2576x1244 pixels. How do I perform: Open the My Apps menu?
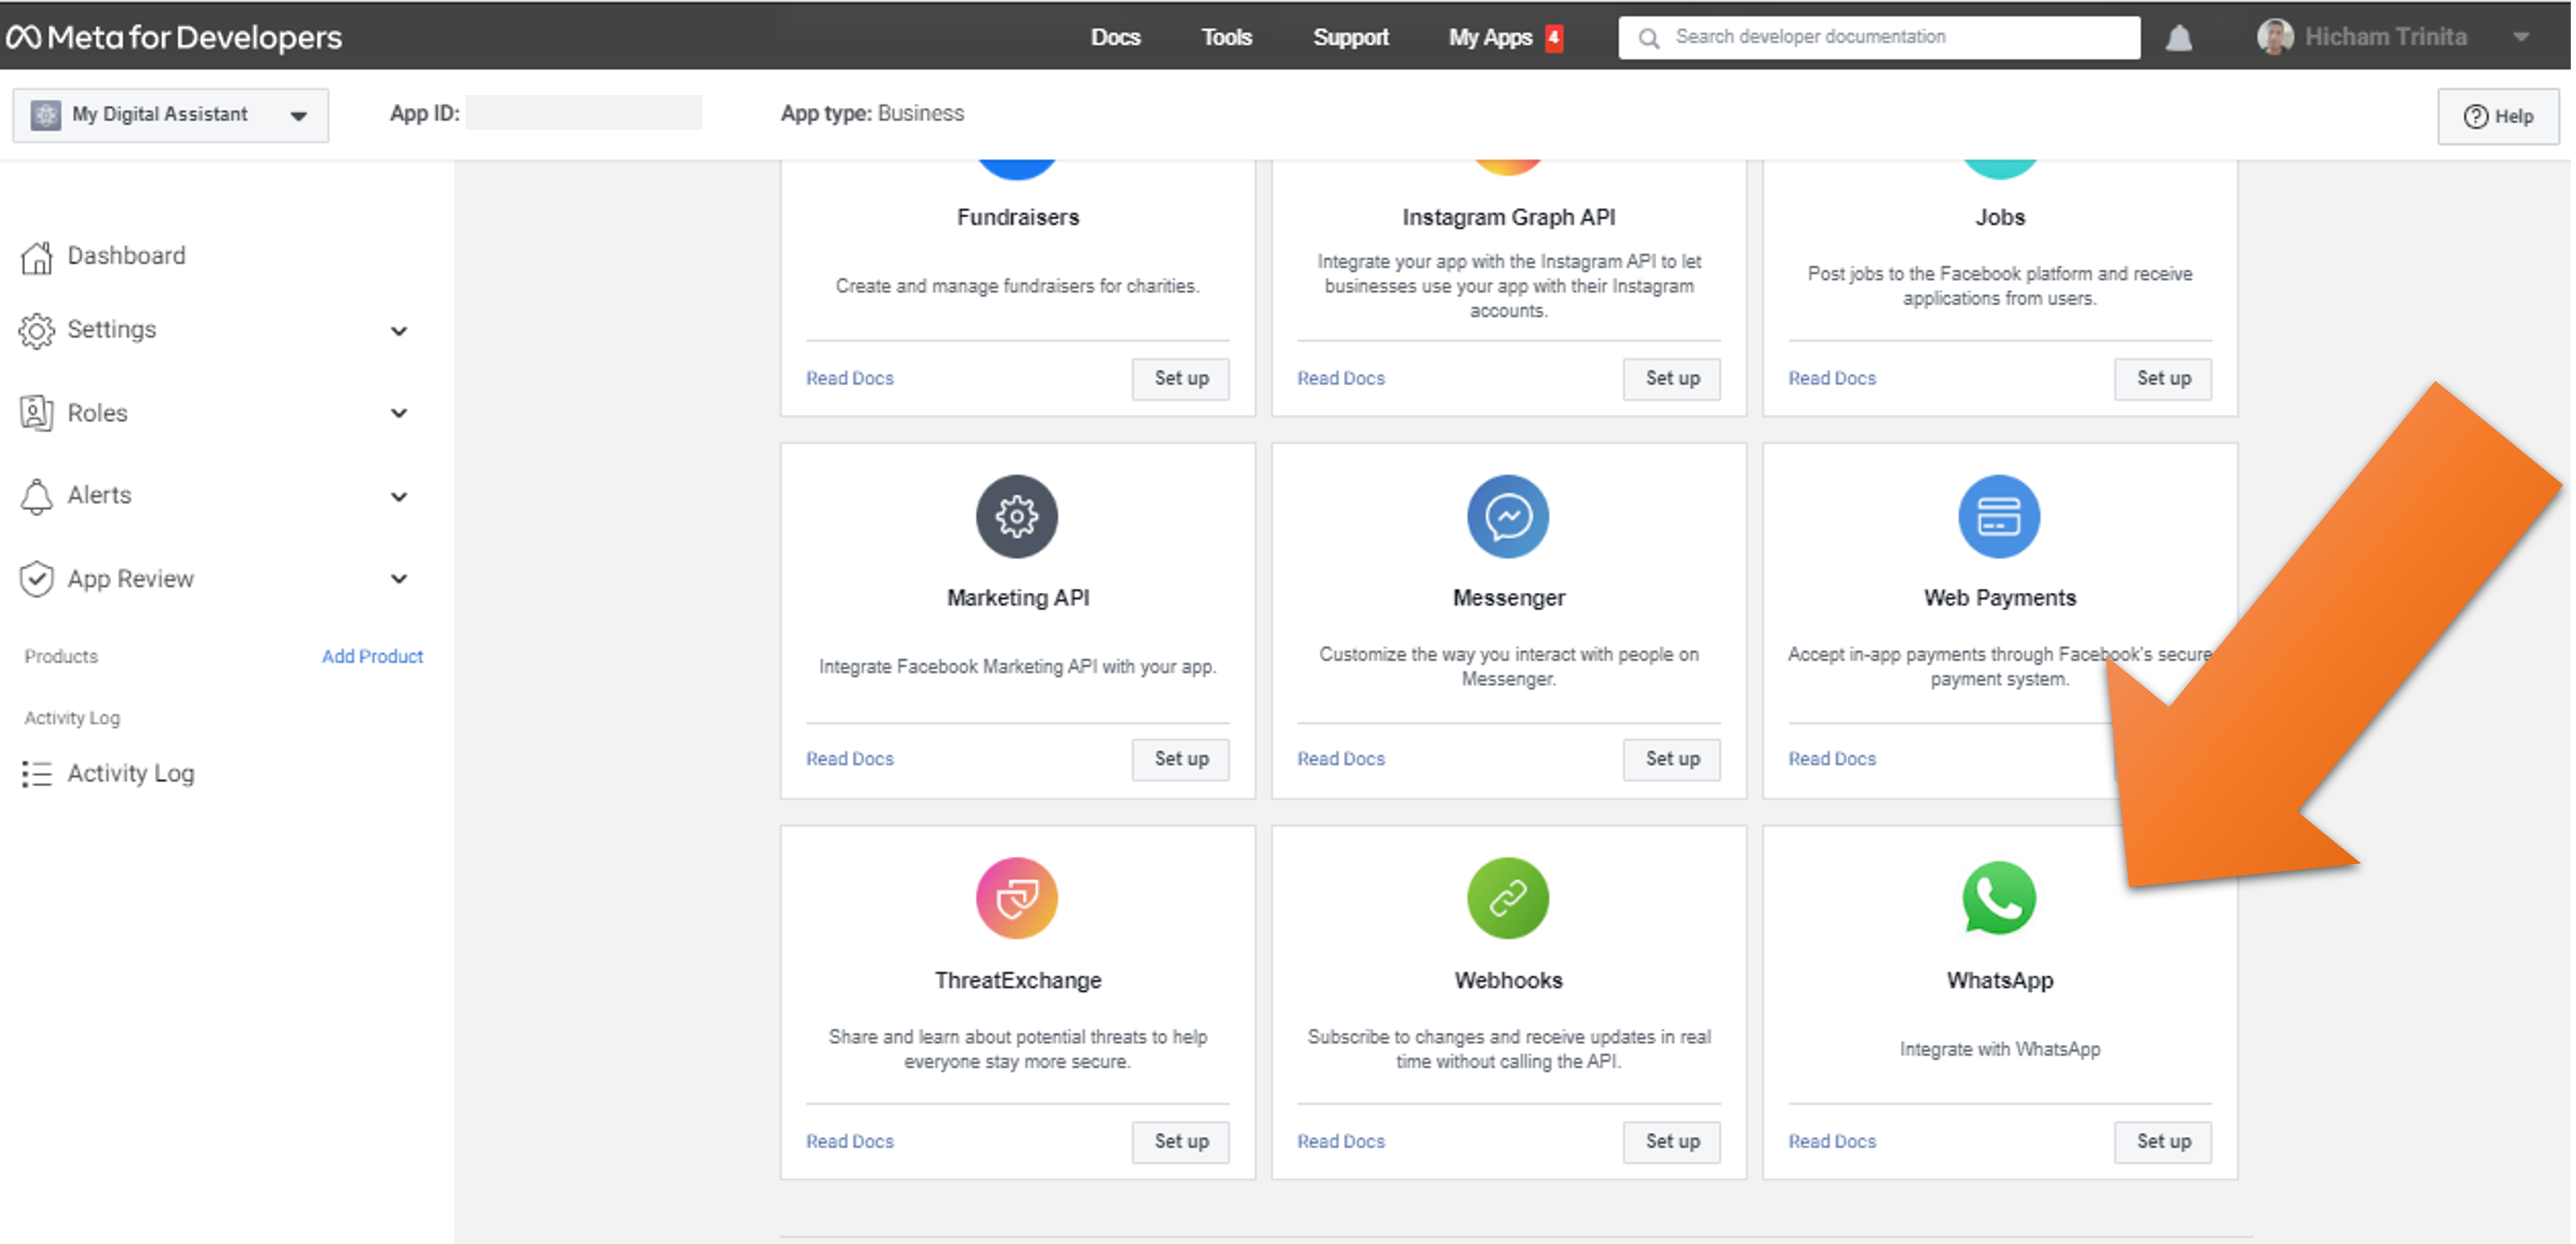point(1490,37)
